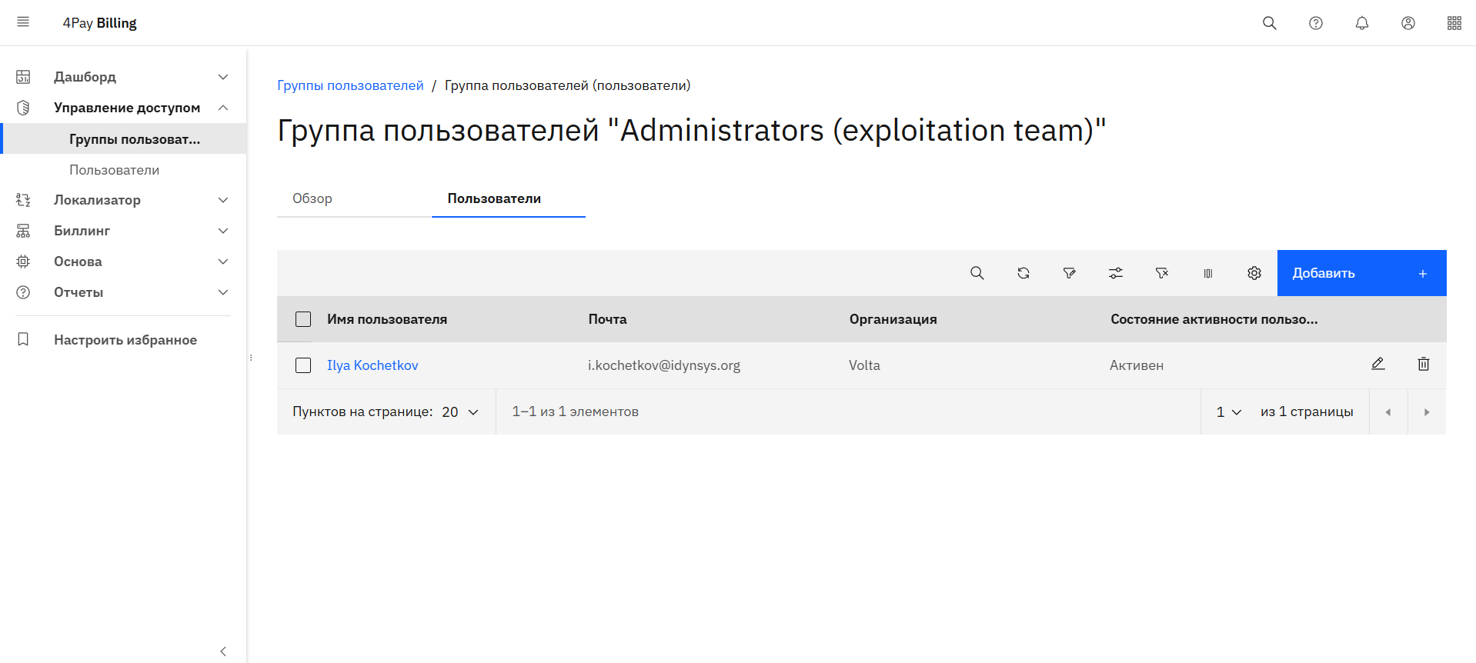Open table settings gear icon

pos(1254,273)
